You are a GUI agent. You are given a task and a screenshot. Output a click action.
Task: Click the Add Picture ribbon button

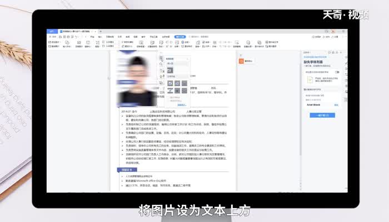(x=54, y=42)
